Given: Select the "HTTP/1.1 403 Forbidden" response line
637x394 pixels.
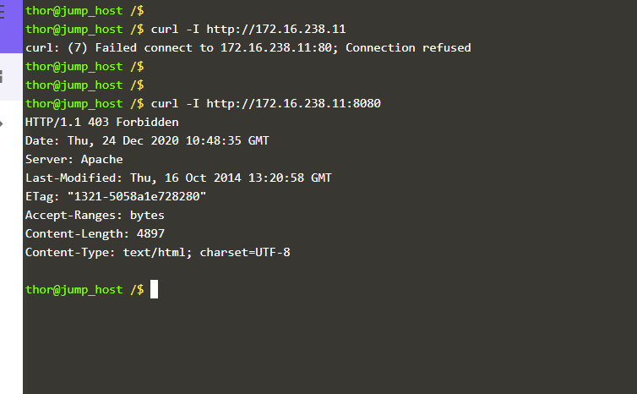Looking at the screenshot, I should [x=101, y=122].
